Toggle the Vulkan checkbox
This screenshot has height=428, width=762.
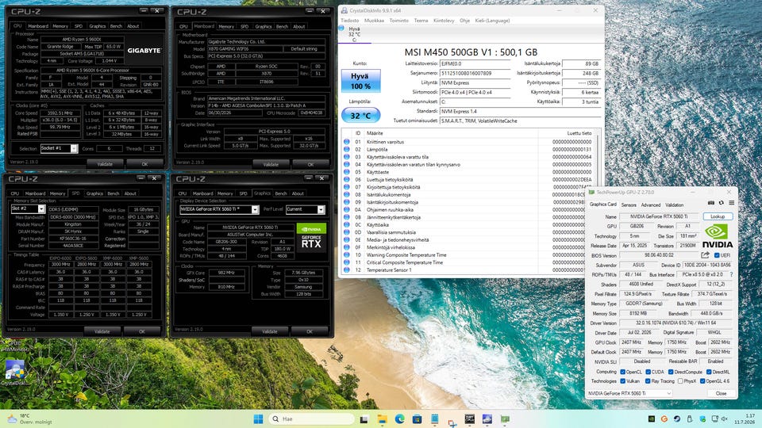coord(622,381)
